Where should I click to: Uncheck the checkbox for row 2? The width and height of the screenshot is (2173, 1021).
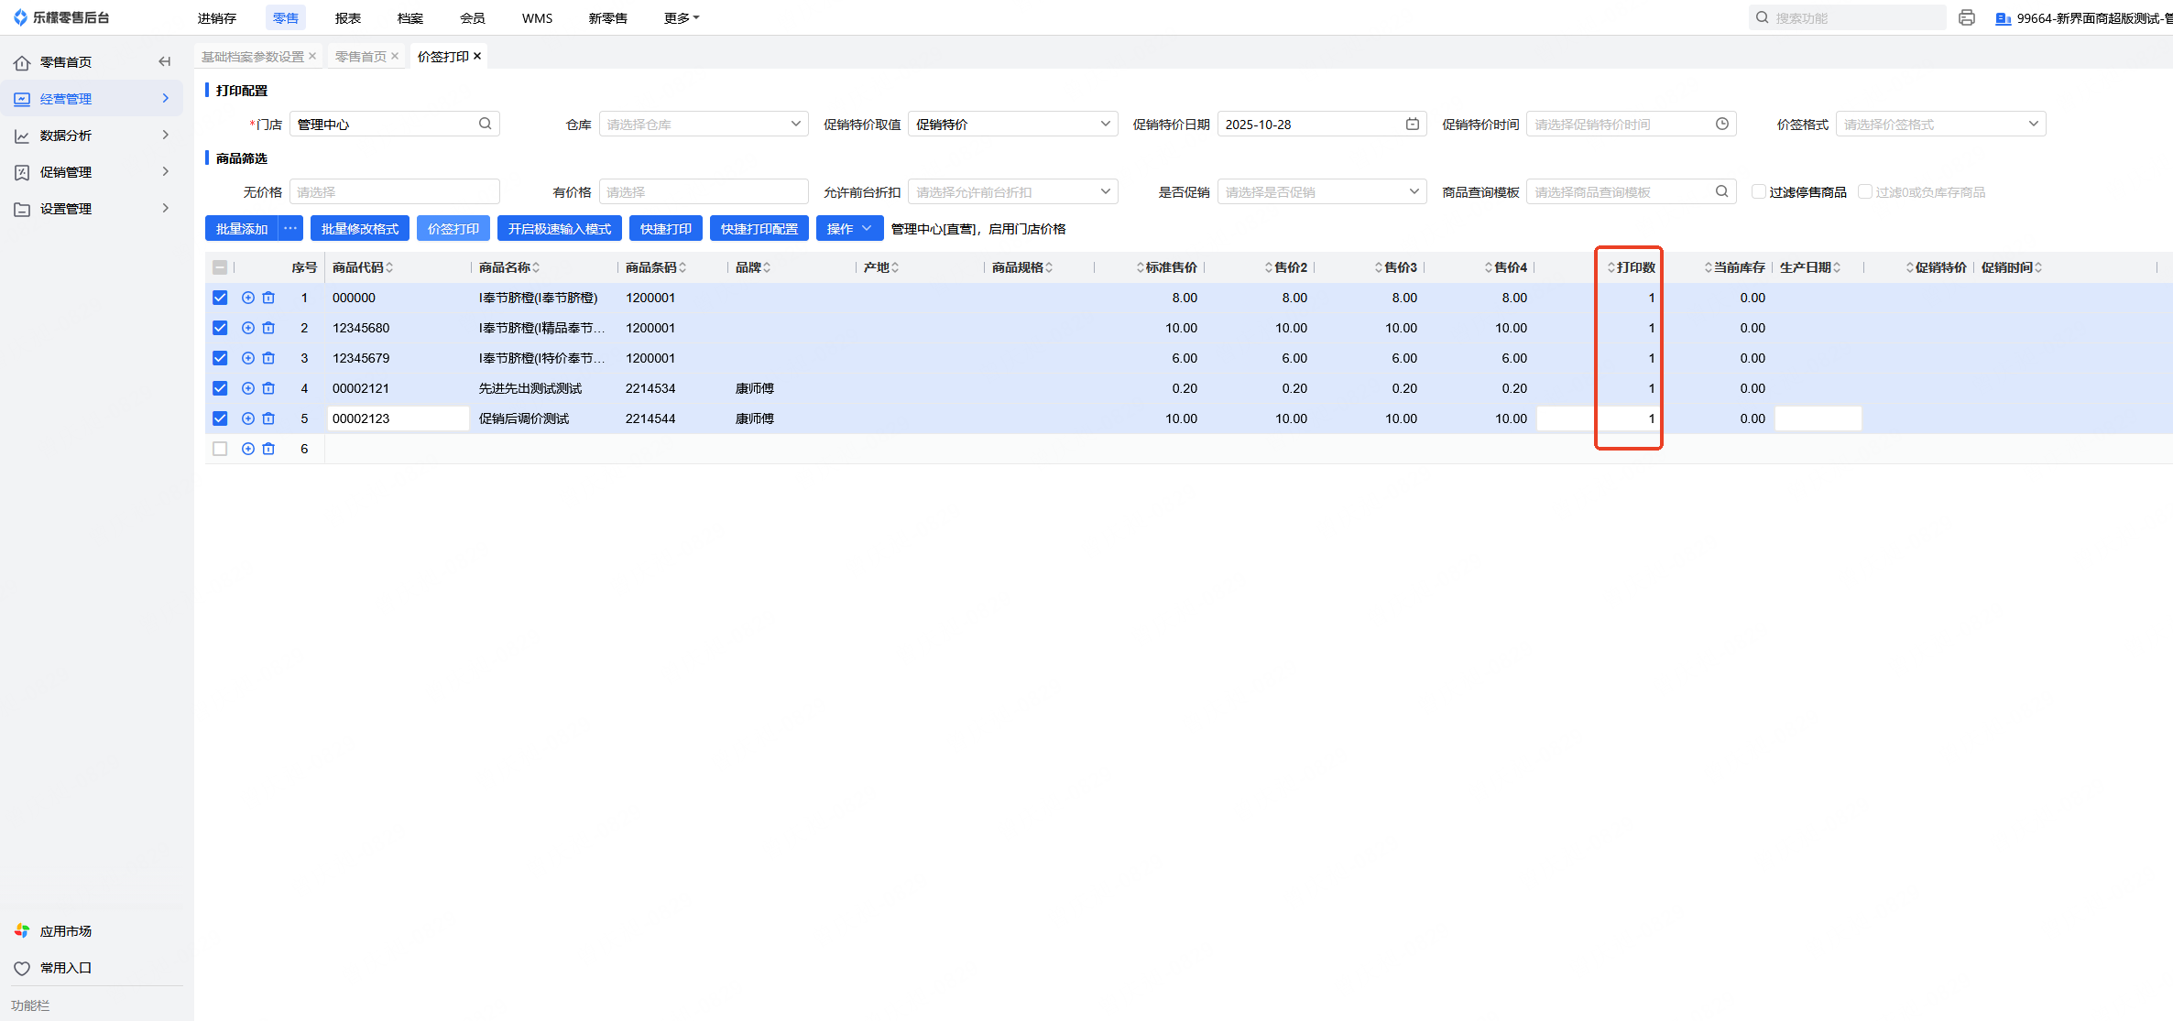pos(220,328)
